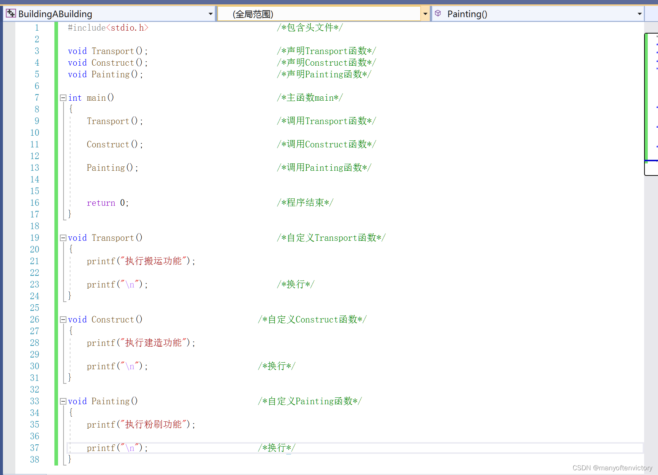
Task: Click the /*换行*/ comment on line 37
Action: pyautogui.click(x=276, y=448)
